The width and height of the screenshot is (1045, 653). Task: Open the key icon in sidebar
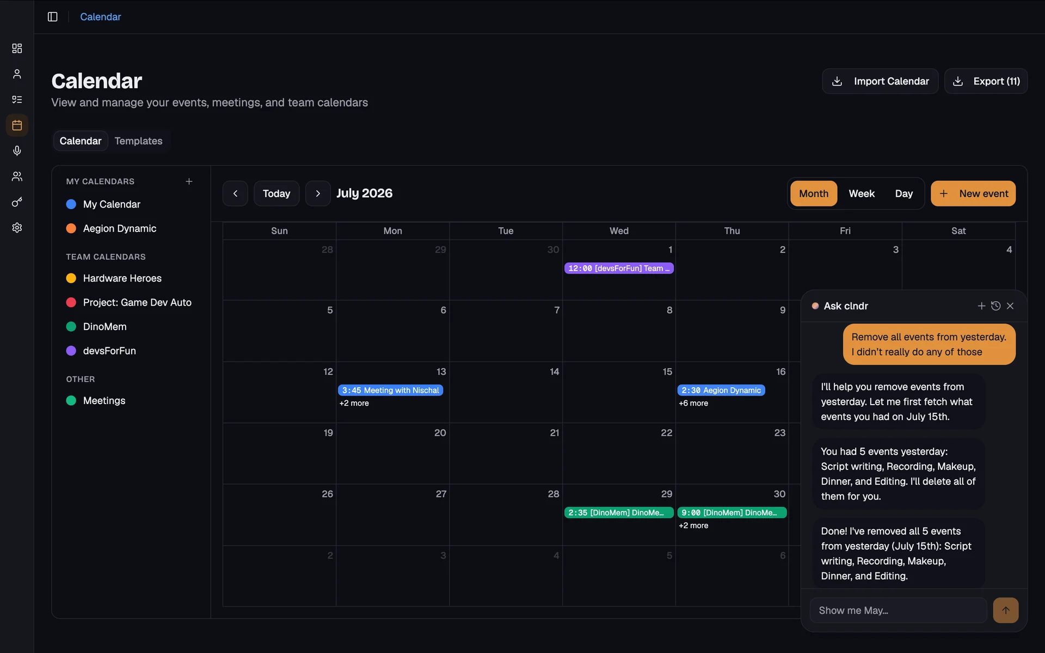(x=17, y=202)
